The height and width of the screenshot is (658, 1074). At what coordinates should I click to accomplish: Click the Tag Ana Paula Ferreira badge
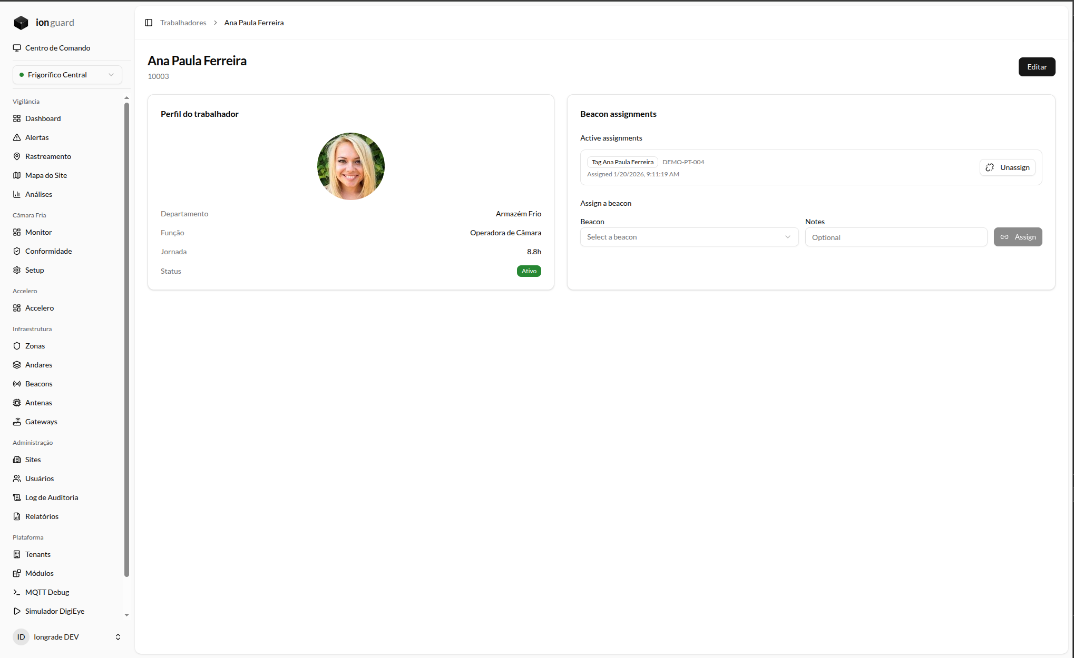coord(622,162)
